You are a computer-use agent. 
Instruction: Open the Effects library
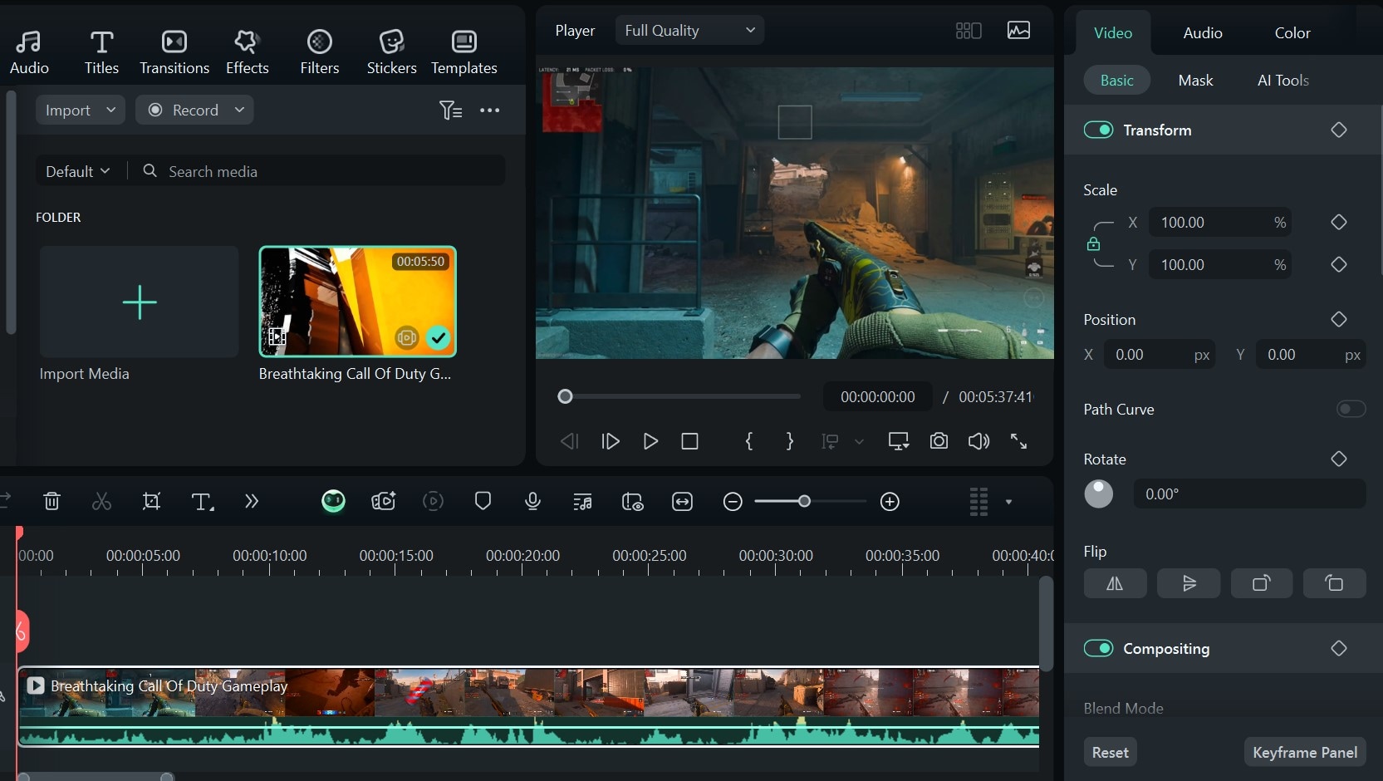click(x=247, y=52)
